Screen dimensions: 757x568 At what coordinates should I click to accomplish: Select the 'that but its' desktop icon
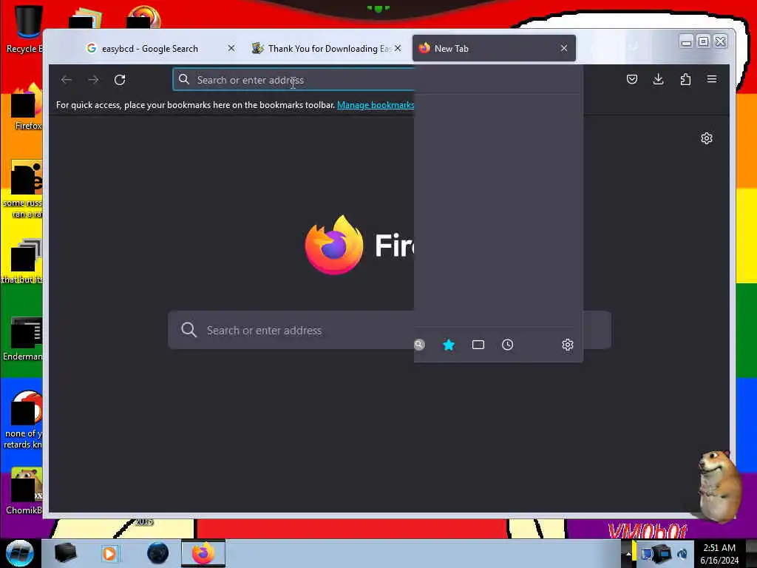[22, 261]
